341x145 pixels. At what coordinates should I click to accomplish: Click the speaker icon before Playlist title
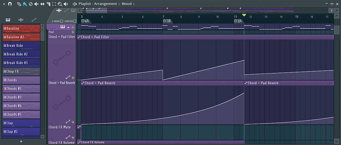coord(75,4)
